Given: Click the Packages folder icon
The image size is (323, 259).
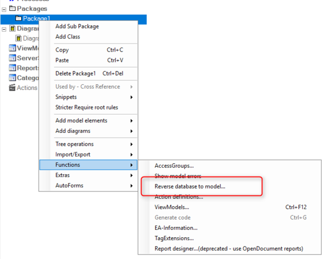Looking at the screenshot, I should pos(13,9).
